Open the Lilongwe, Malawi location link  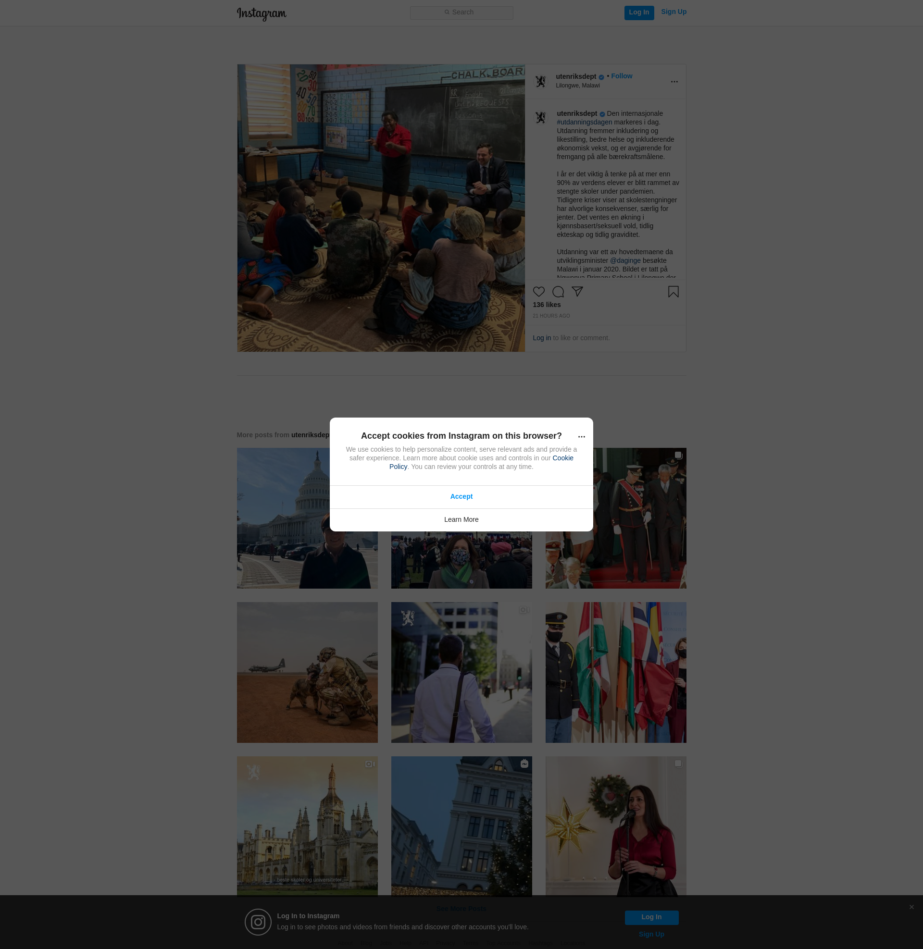[577, 86]
